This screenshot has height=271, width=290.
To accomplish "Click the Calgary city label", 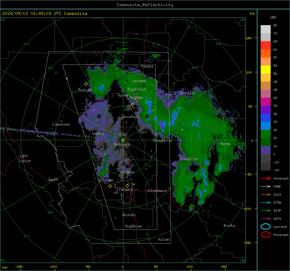I will [x=126, y=189].
